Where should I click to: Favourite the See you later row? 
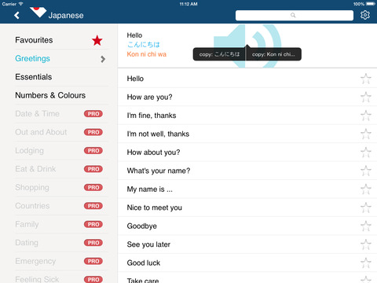[x=366, y=244]
